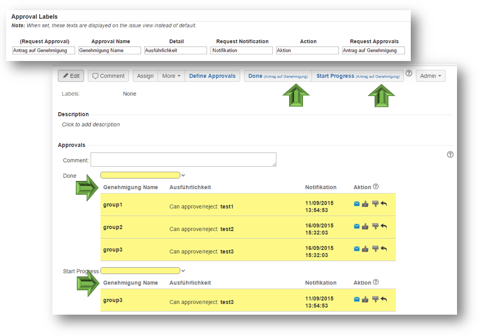The width and height of the screenshot is (487, 336).
Task: Expand the yellow dropdown next to Done
Action: pyautogui.click(x=183, y=175)
